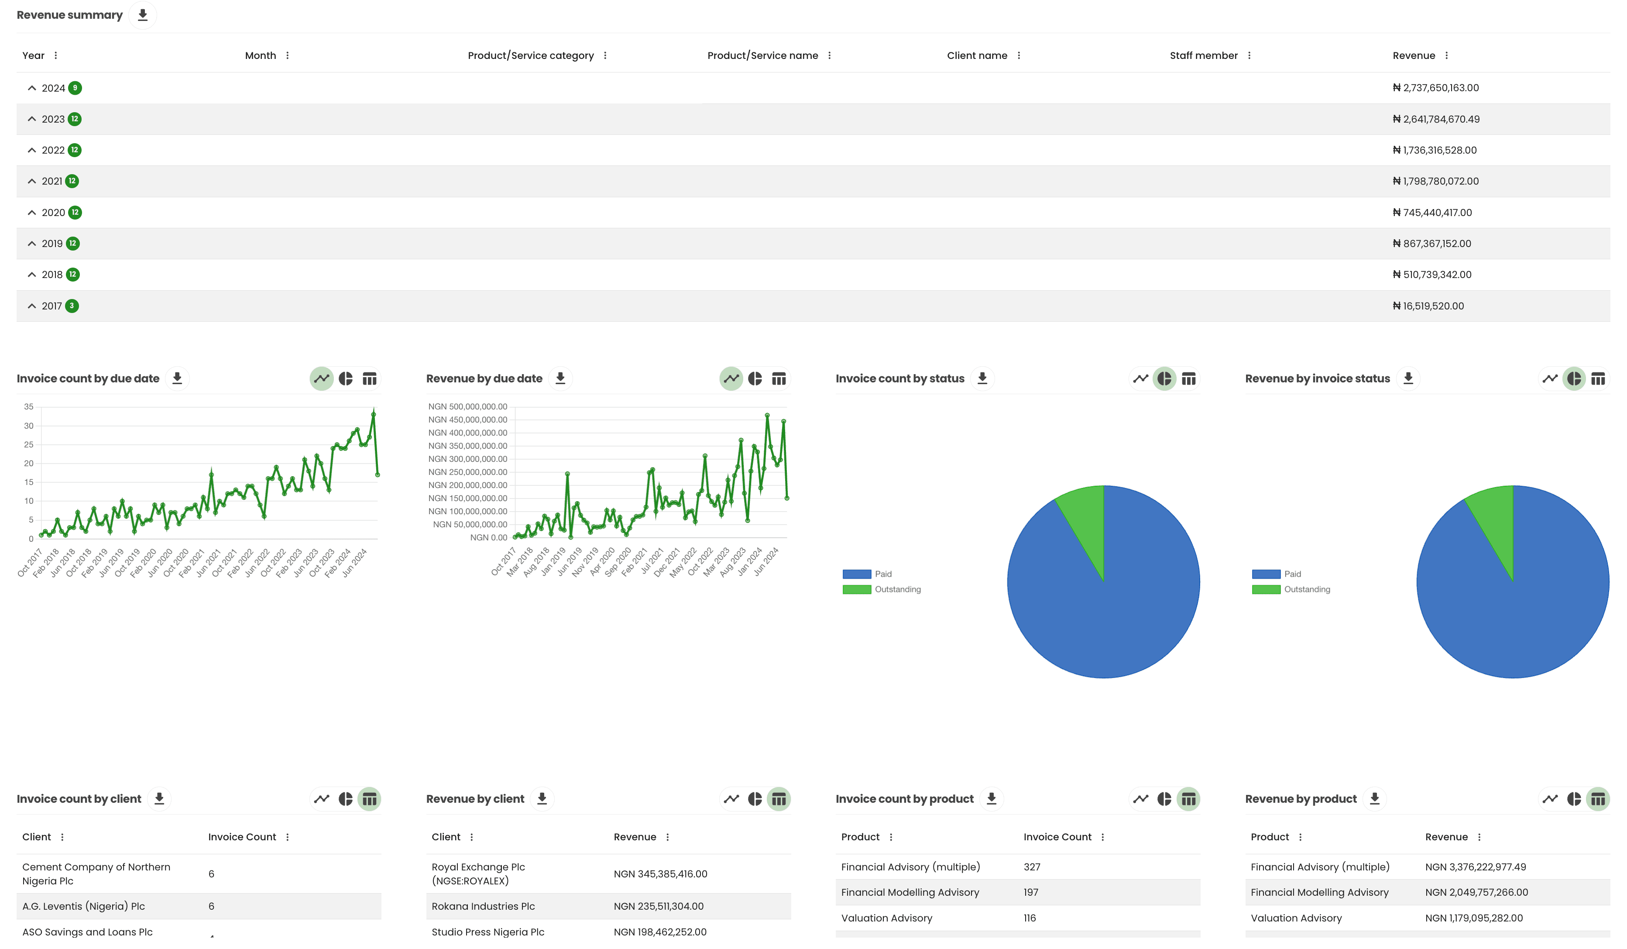Download Invoice count by status chart
The image size is (1627, 949).
point(982,378)
